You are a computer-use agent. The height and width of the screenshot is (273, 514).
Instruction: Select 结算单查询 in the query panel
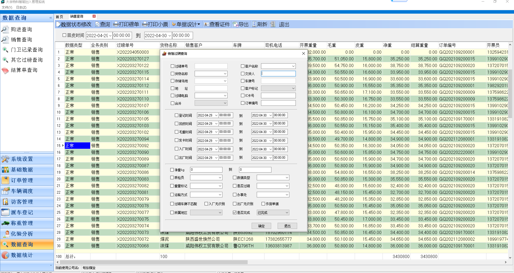(24, 70)
